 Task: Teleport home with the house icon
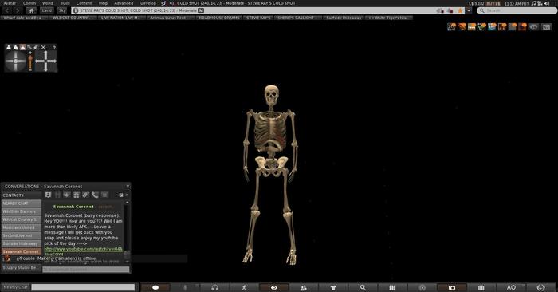point(31,10)
